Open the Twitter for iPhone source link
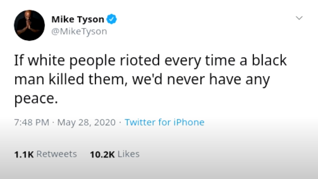Viewport: 318px width, 179px height. click(x=164, y=122)
